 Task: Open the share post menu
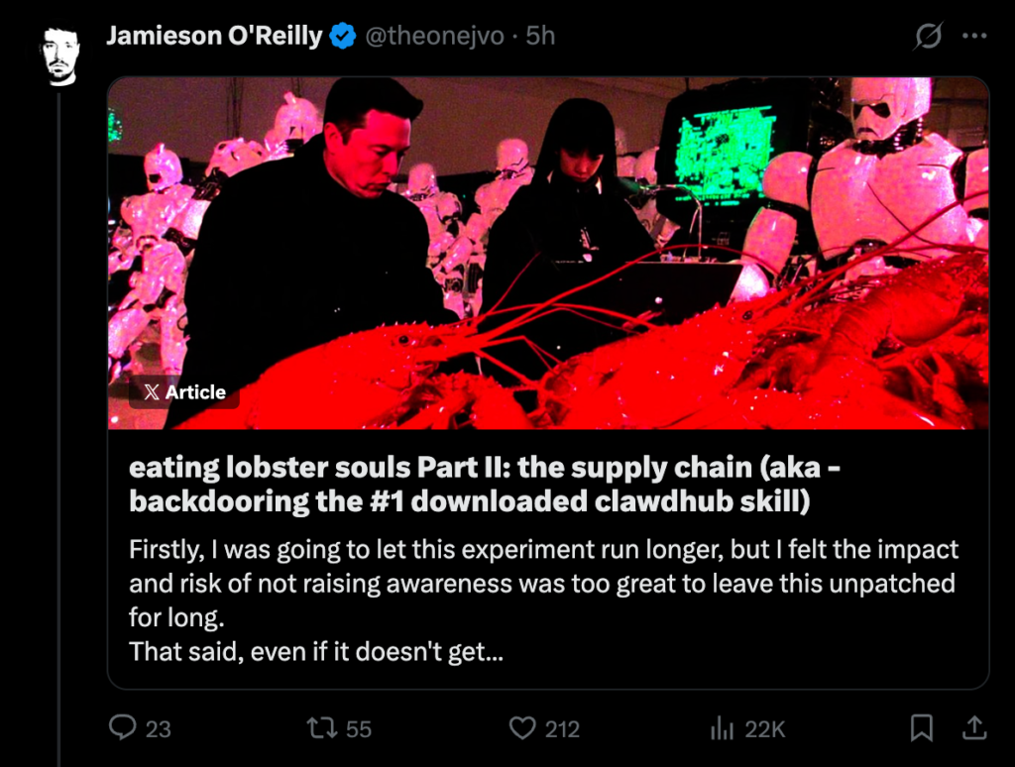point(974,728)
